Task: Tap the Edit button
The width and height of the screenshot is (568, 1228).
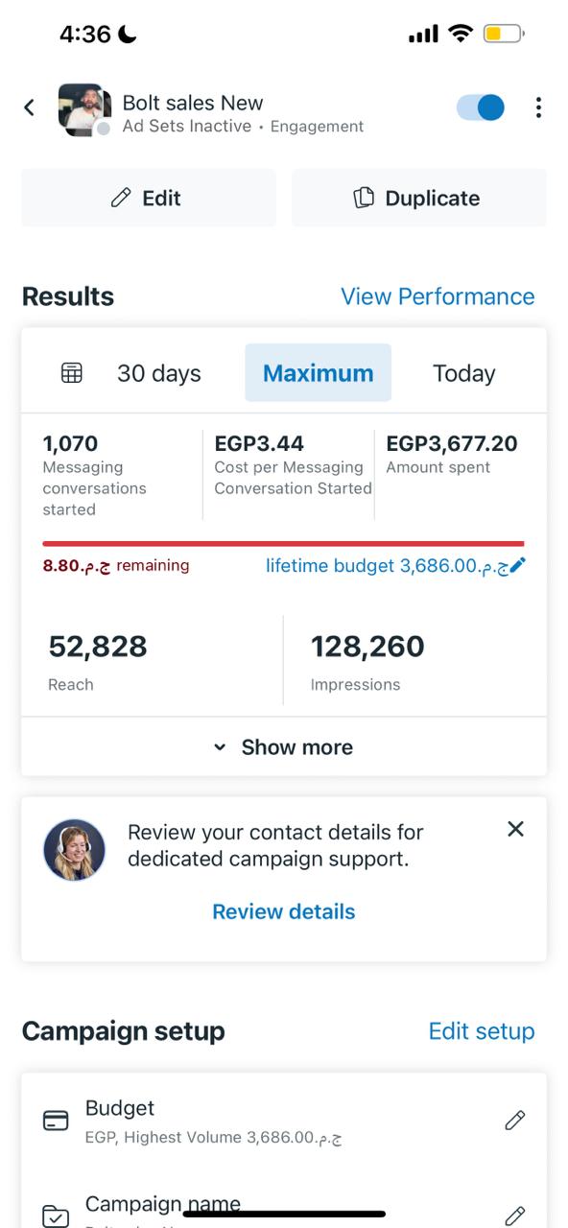Action: click(x=149, y=198)
